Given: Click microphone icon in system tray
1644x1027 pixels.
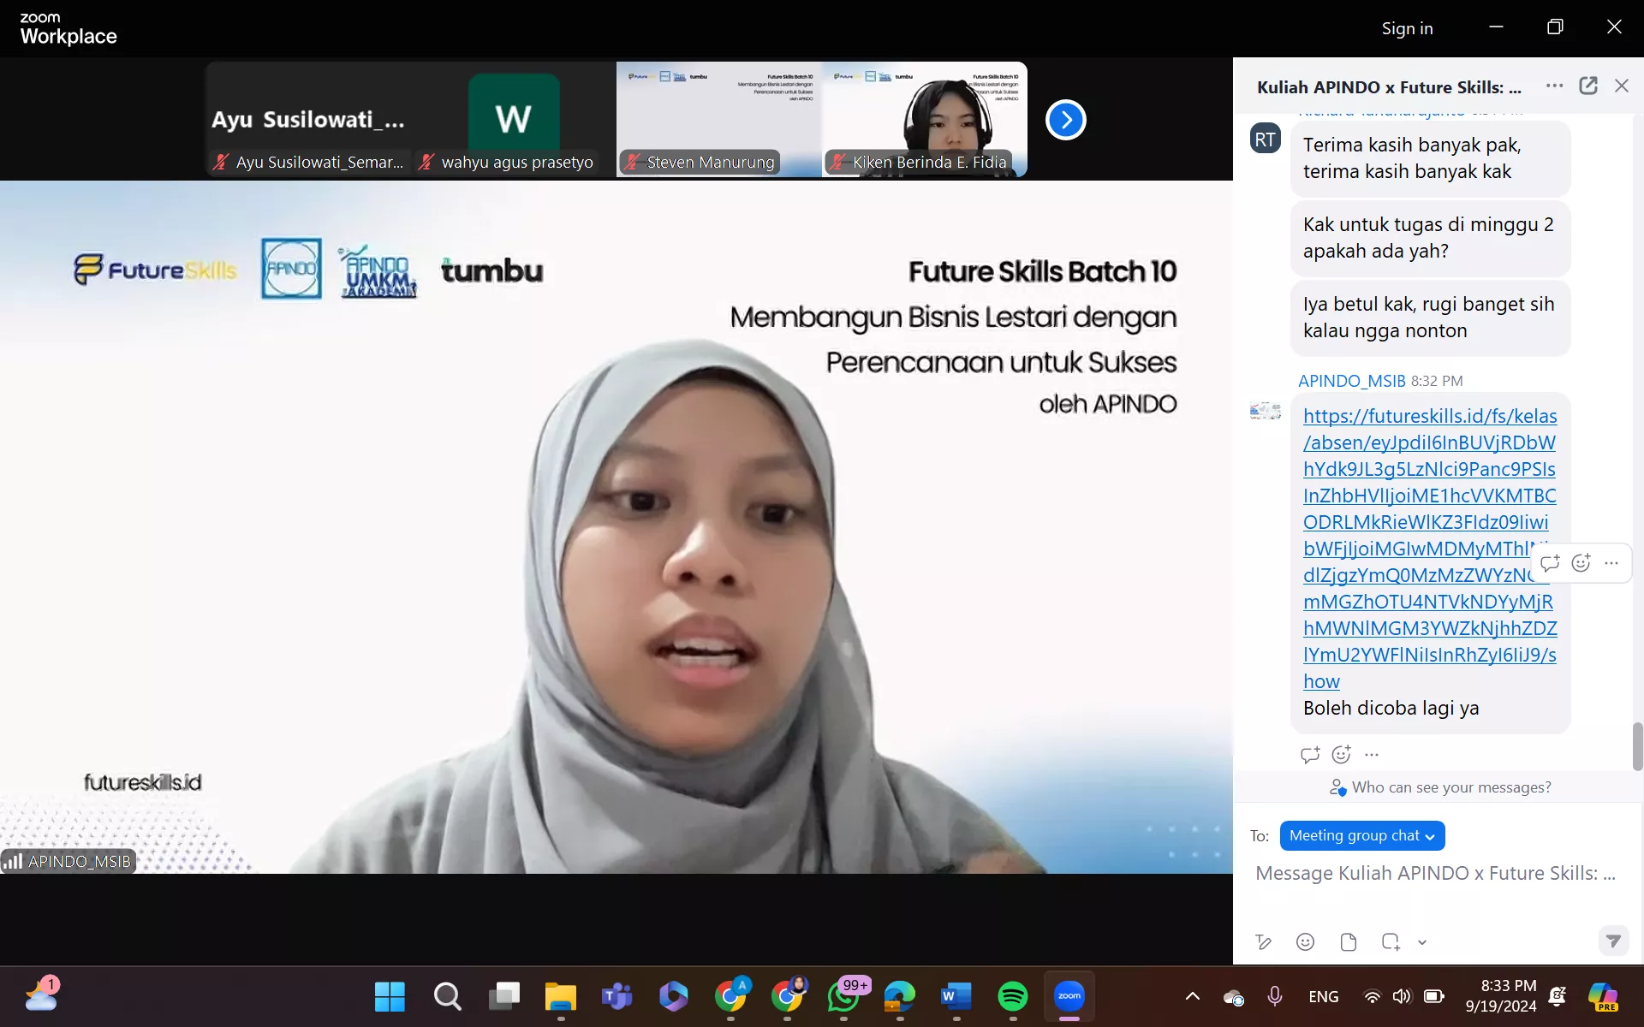Looking at the screenshot, I should tap(1275, 996).
